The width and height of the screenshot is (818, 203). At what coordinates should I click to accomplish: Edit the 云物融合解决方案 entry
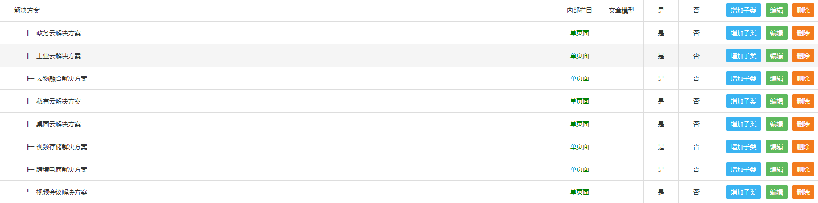click(x=777, y=78)
